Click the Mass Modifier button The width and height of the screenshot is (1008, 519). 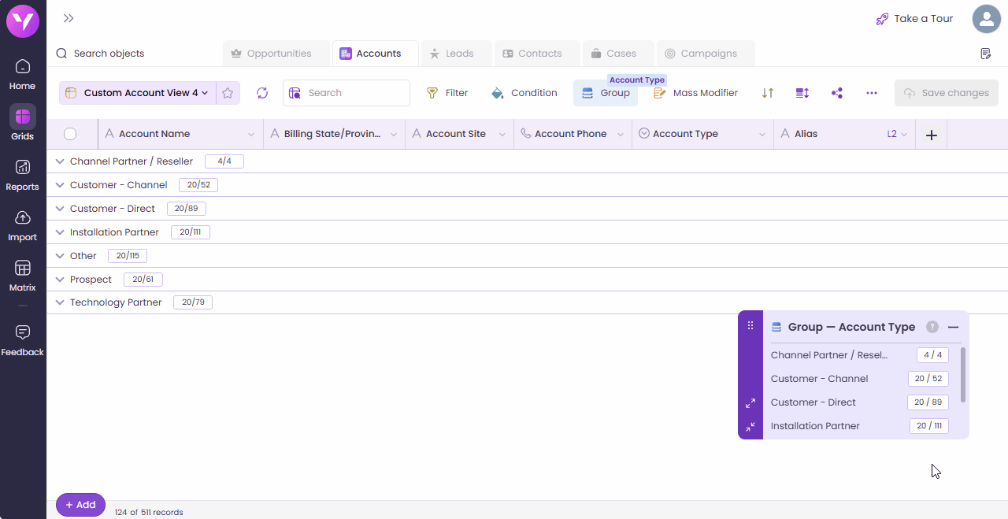pos(696,93)
